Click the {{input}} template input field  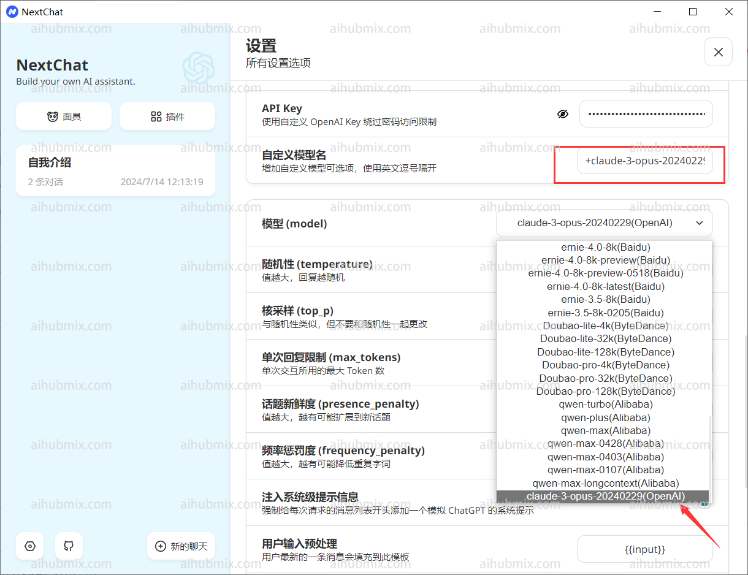pyautogui.click(x=645, y=549)
